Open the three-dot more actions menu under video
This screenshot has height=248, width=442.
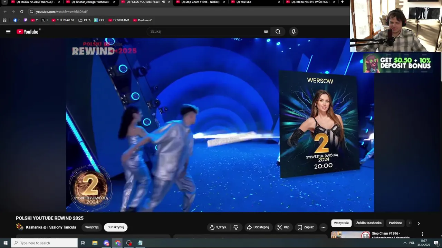323,227
